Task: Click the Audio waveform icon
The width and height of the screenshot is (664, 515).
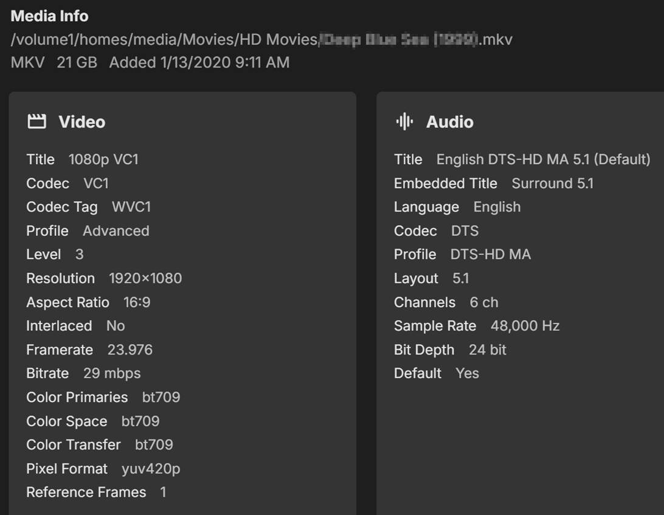Action: click(x=404, y=122)
